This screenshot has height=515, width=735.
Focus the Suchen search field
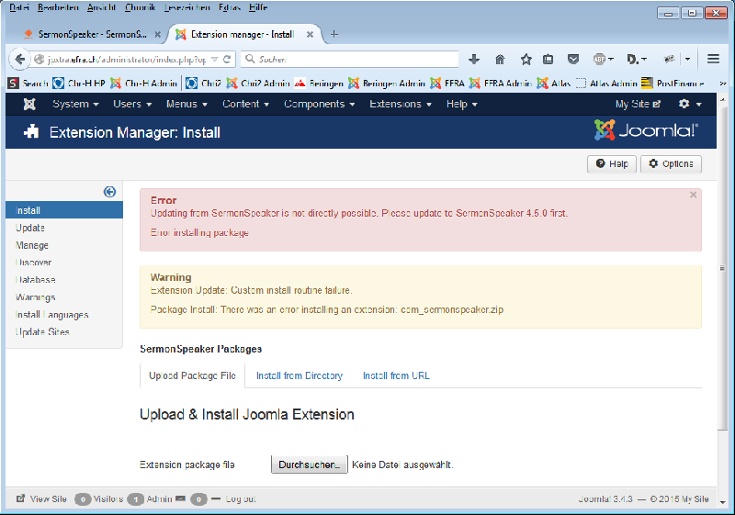tap(350, 60)
